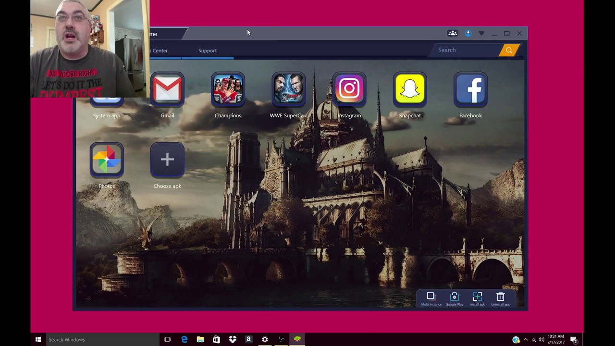This screenshot has width=615, height=346.
Task: Open Settings gear in taskbar
Action: pos(265,339)
